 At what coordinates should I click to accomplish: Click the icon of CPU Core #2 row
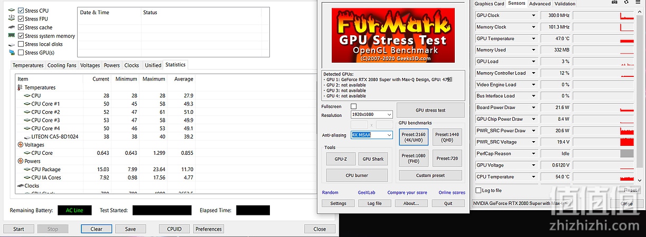point(27,112)
